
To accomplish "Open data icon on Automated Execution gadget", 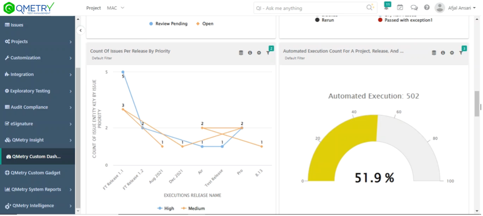I will 434,53.
